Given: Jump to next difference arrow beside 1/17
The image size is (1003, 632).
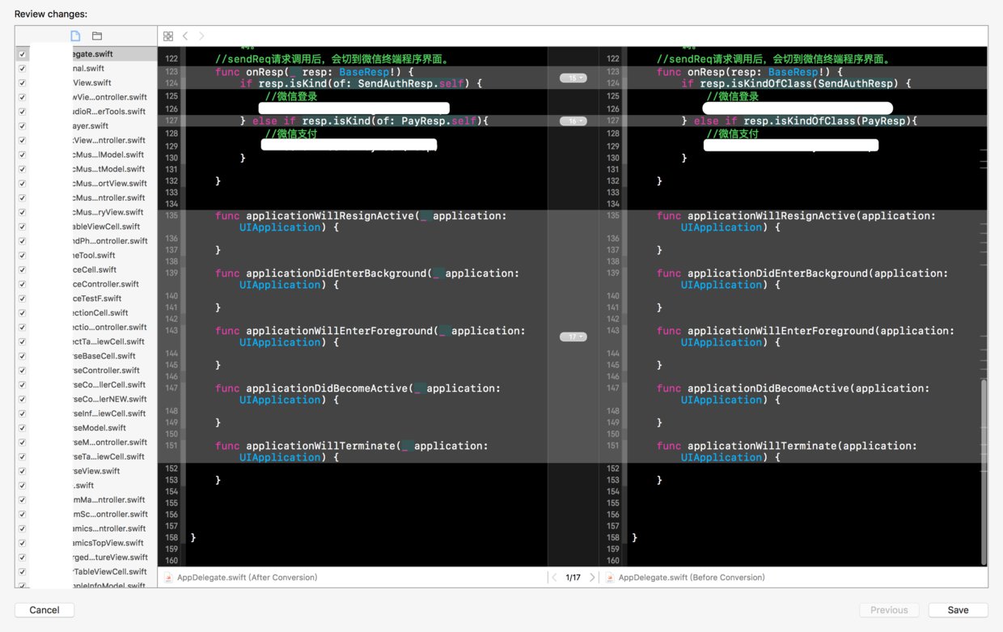Looking at the screenshot, I should click(x=592, y=577).
